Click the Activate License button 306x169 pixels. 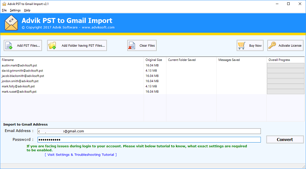click(x=285, y=45)
